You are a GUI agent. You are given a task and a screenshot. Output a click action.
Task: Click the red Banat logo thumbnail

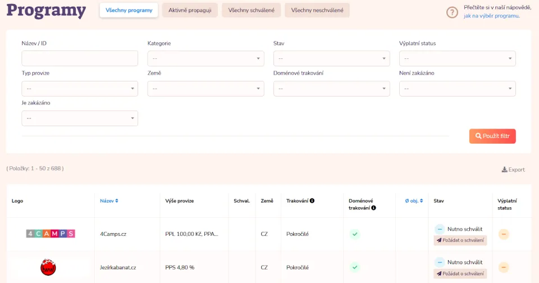coord(48,267)
